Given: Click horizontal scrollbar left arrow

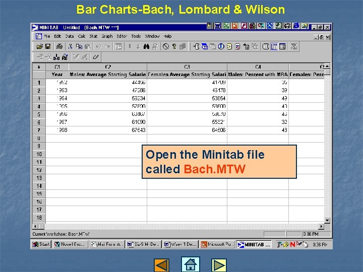Looking at the screenshot, I should pos(35,226).
